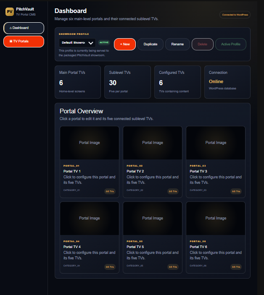Click the Portal TV 1 title
The height and width of the screenshot is (295, 264).
tap(72, 171)
